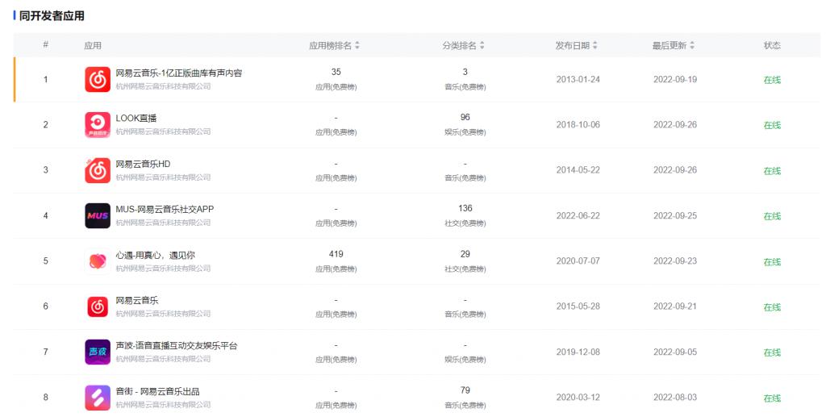Sort by 应用榜排名 column arrows

357,46
